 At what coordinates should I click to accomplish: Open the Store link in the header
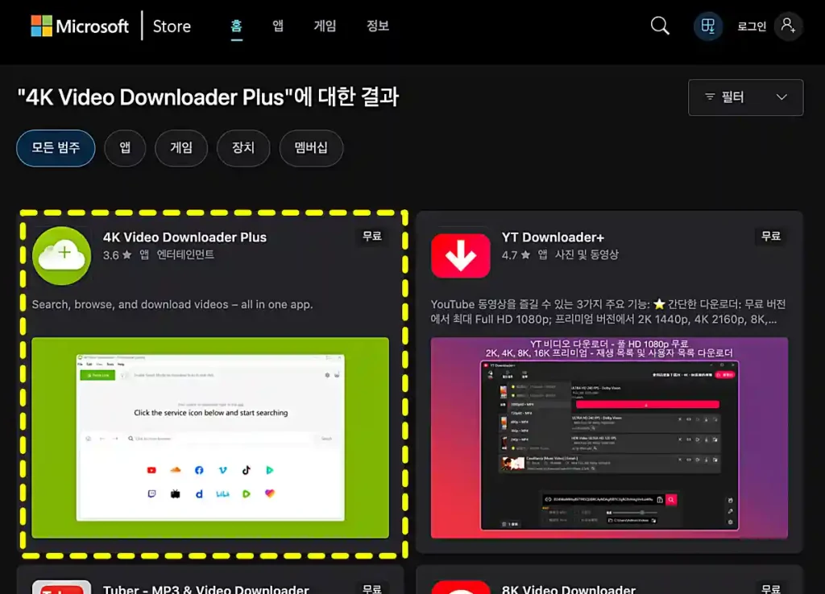click(x=171, y=25)
